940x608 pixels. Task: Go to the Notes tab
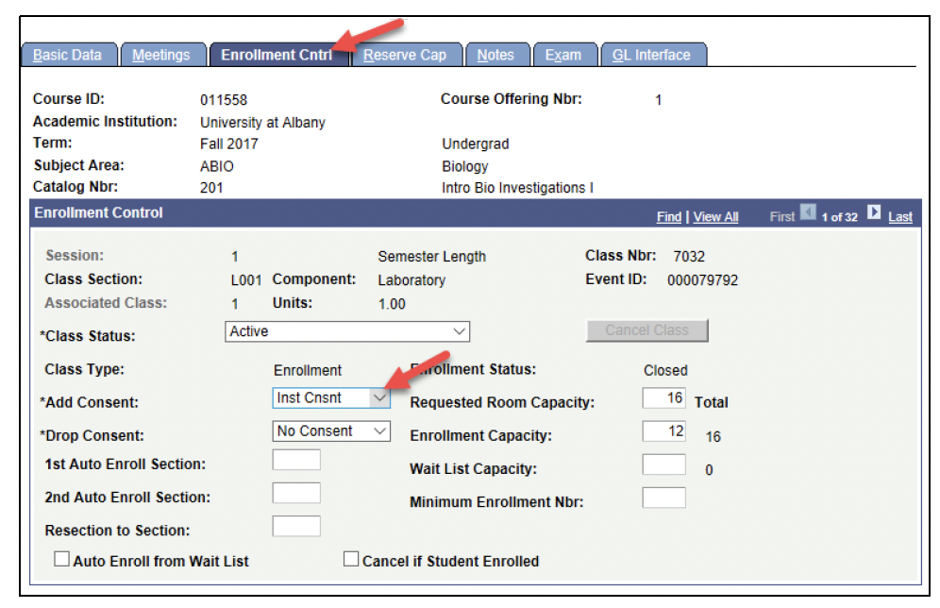tap(495, 55)
